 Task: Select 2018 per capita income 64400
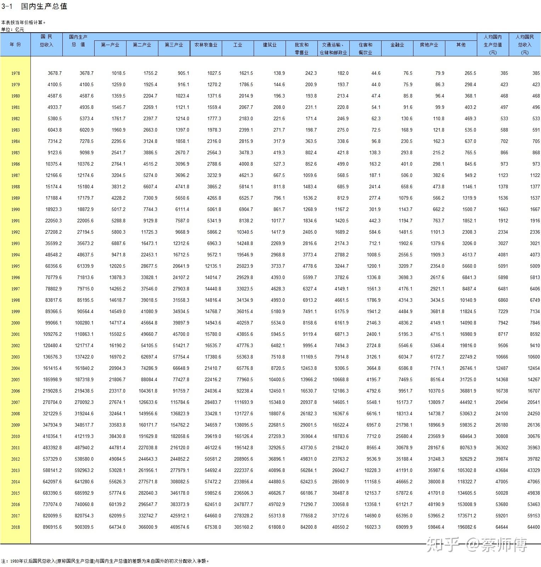tap(534, 527)
